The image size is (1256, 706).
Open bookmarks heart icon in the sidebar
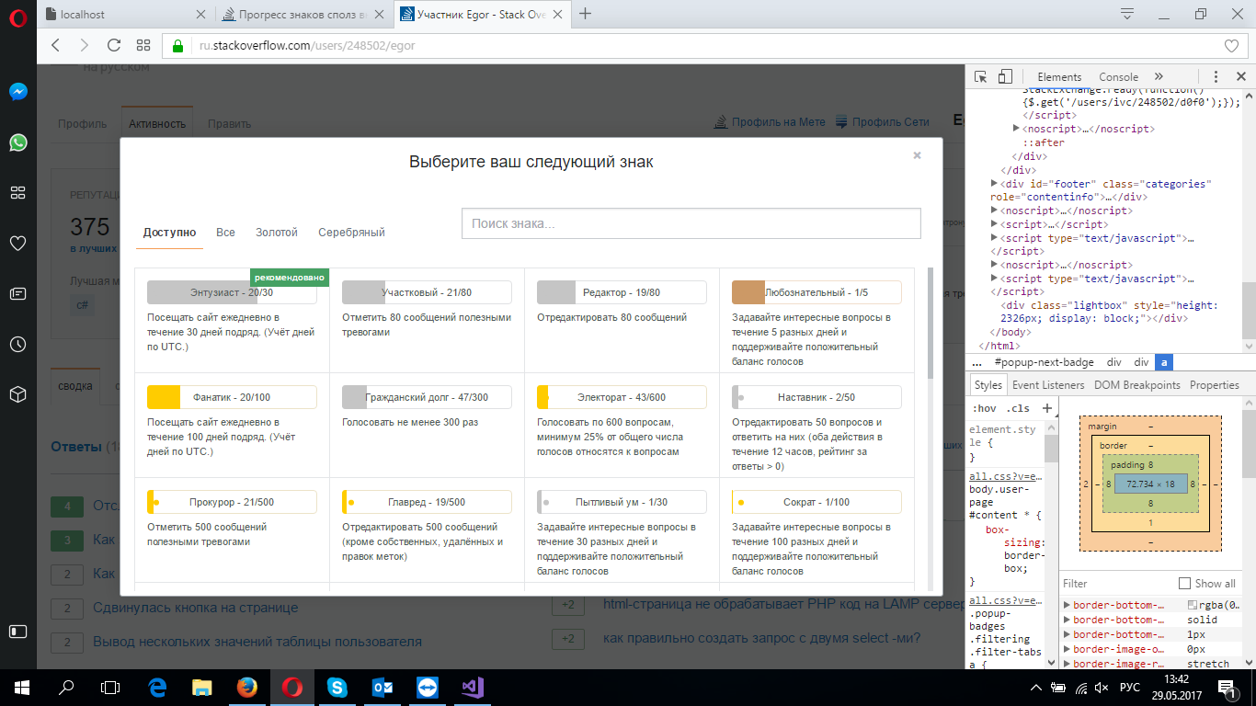pyautogui.click(x=17, y=244)
